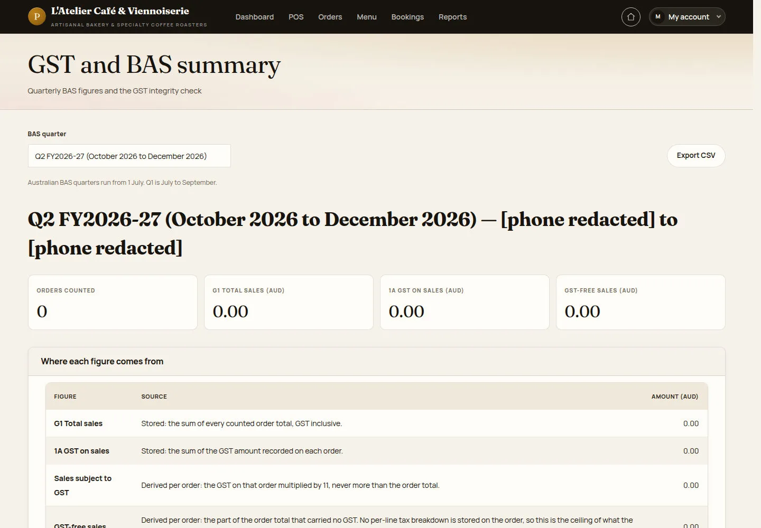This screenshot has width=761, height=528.
Task: Open the Reports nav item
Action: coord(452,17)
